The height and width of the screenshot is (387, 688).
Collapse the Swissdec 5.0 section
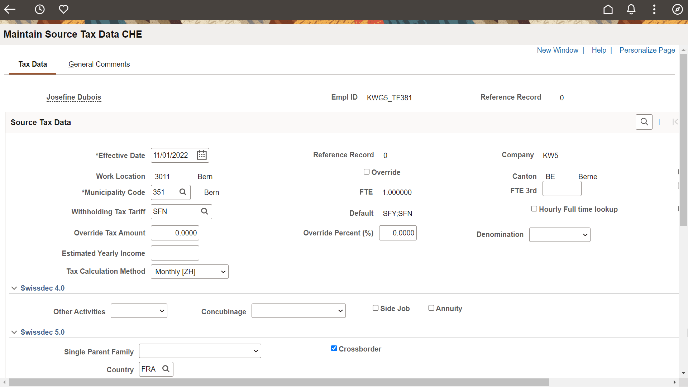coord(14,332)
